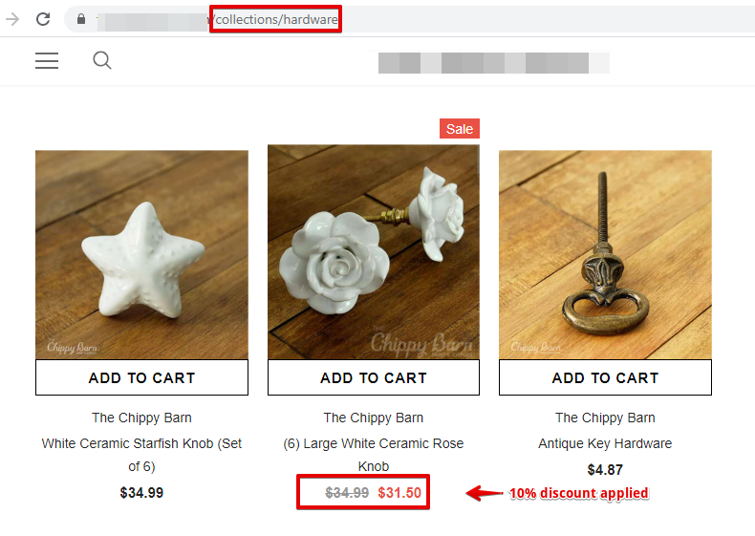Add the Antique Key Hardware to cart

click(x=605, y=377)
